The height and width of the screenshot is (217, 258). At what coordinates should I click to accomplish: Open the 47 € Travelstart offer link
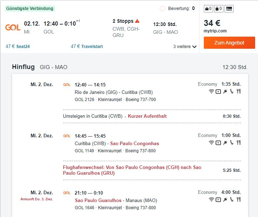87,47
